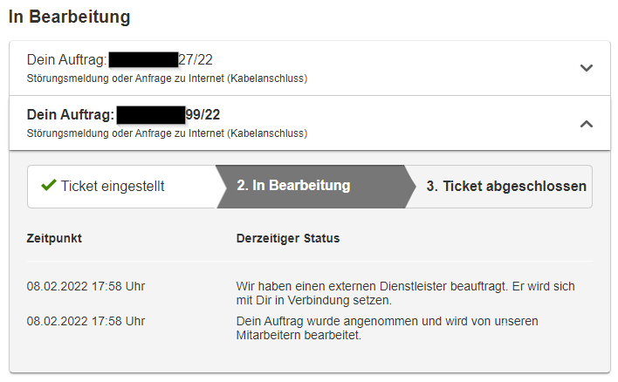618x382 pixels.
Task: Expand the order ending in 27/22 chevron
Action: 587,68
